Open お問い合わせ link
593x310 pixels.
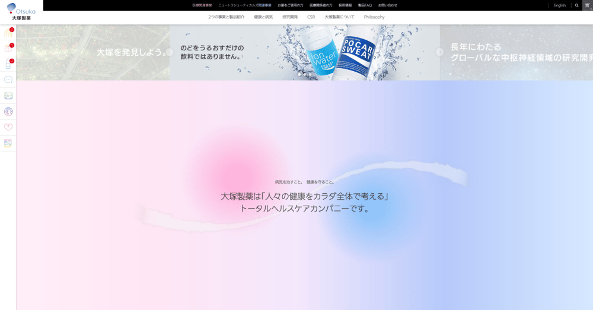(x=388, y=5)
